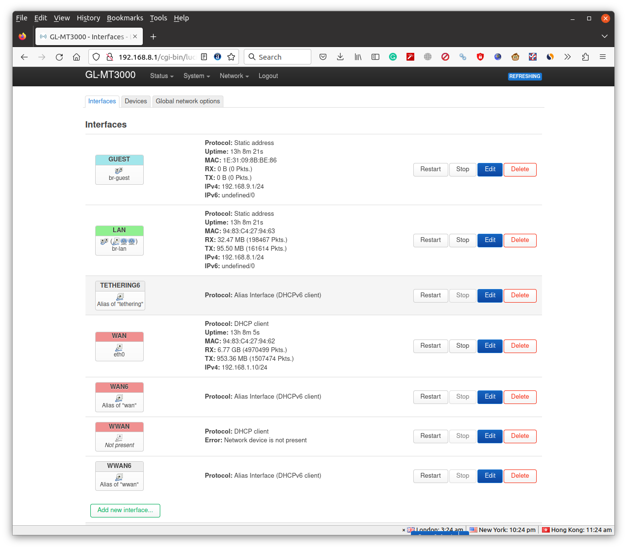Click the REFRESHING status badge
Screen dimensions: 627x549
[525, 77]
